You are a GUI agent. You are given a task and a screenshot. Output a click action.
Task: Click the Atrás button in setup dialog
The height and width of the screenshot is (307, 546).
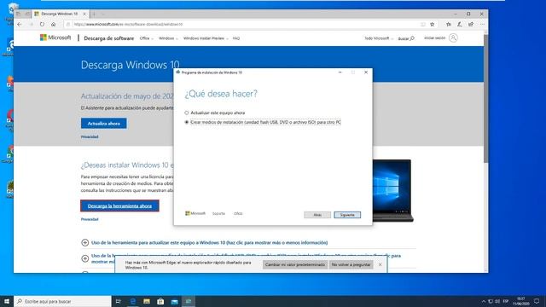[317, 215]
